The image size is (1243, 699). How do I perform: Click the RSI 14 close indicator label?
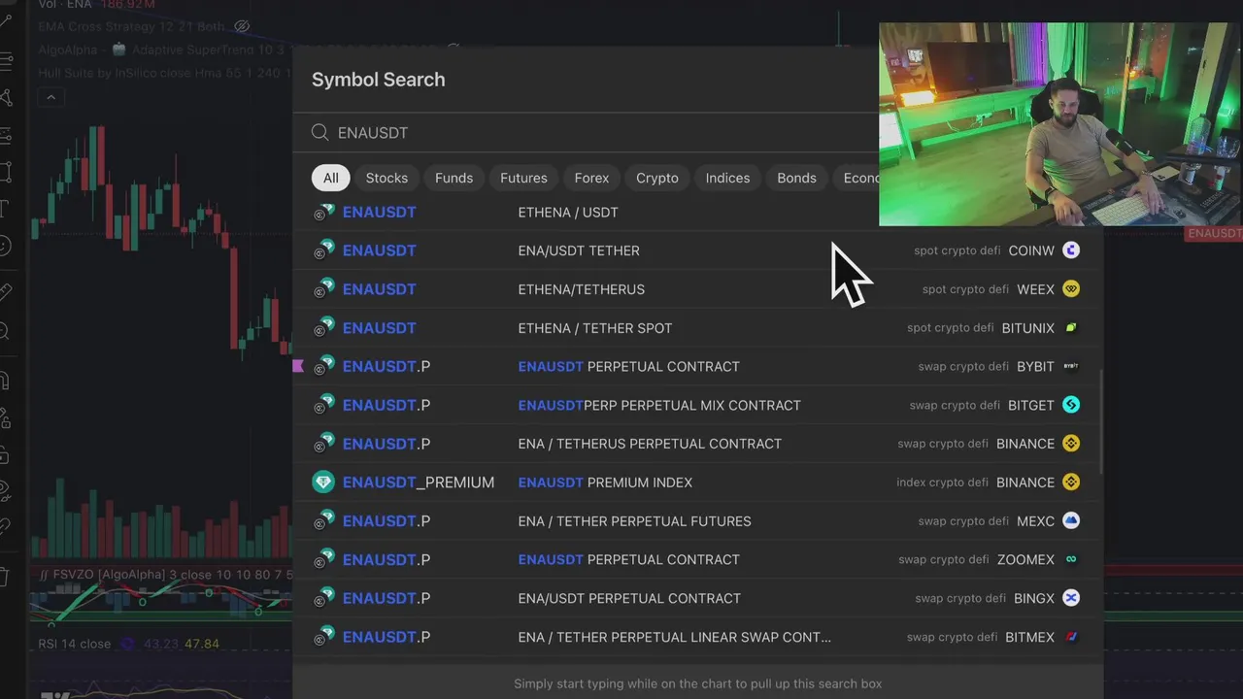75,644
